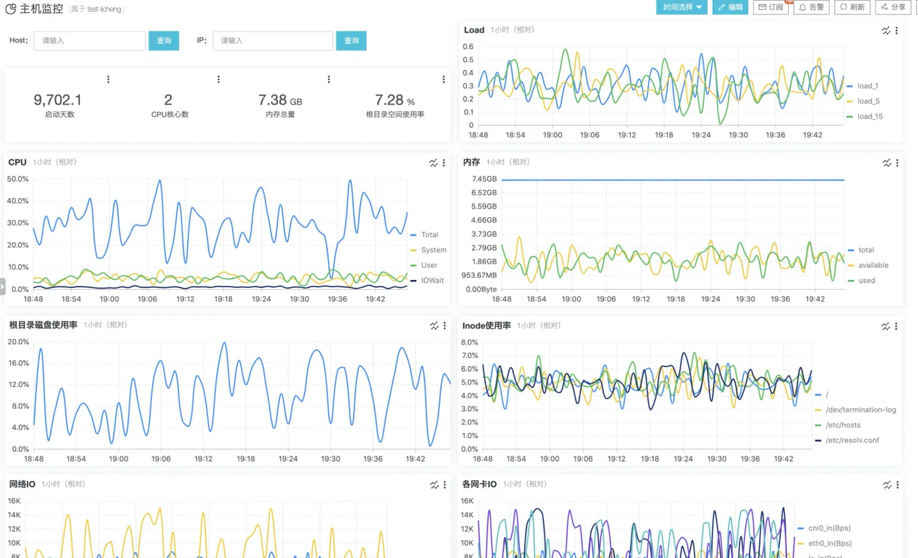Click the Load chart title
This screenshot has width=918, height=558.
[474, 30]
